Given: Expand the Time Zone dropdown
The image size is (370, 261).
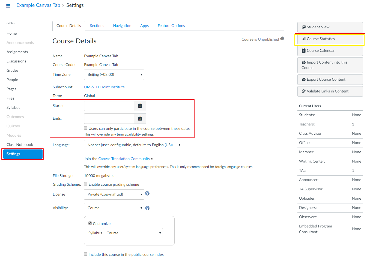Looking at the screenshot, I should [x=114, y=75].
